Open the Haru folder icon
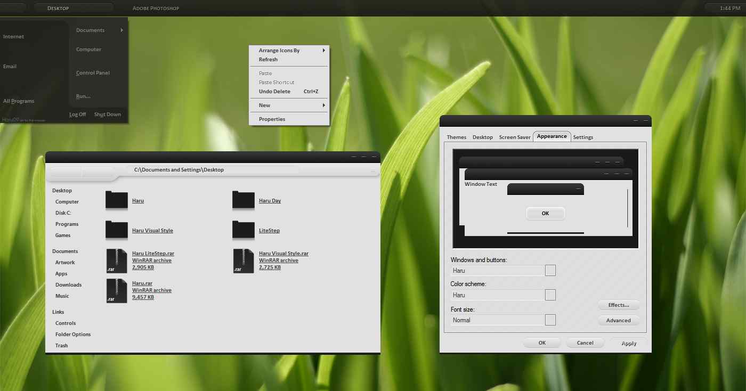Image resolution: width=746 pixels, height=391 pixels. pyautogui.click(x=116, y=200)
